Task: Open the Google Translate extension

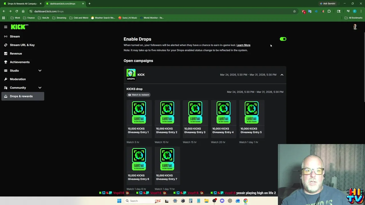Action: (310, 11)
